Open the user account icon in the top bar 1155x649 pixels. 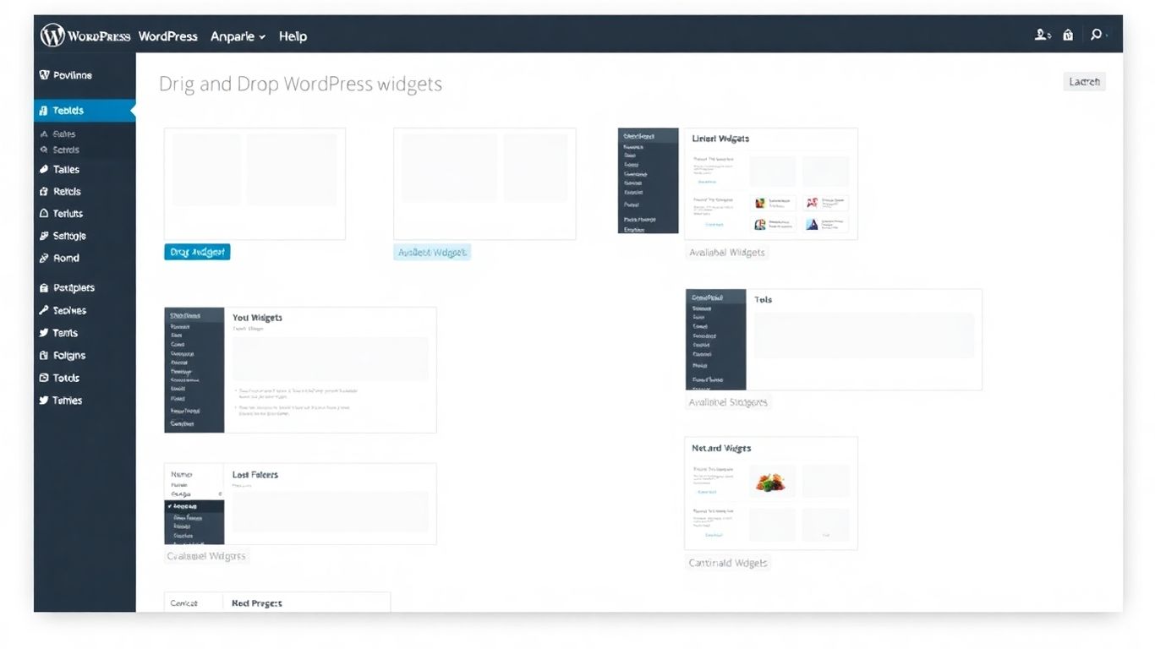click(x=1041, y=35)
